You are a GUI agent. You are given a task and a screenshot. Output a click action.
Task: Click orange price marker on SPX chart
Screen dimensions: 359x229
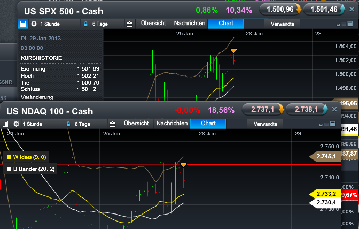pos(233,50)
